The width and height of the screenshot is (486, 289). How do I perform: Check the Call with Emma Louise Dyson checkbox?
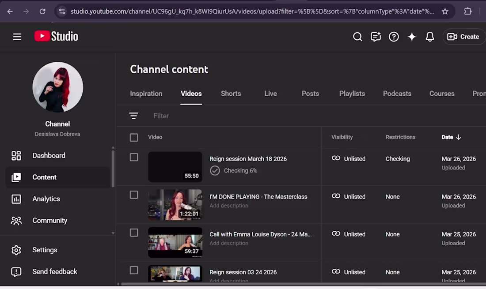(x=133, y=233)
